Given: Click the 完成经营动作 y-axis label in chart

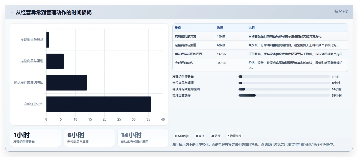Looking at the screenshot, I should tap(34, 104).
